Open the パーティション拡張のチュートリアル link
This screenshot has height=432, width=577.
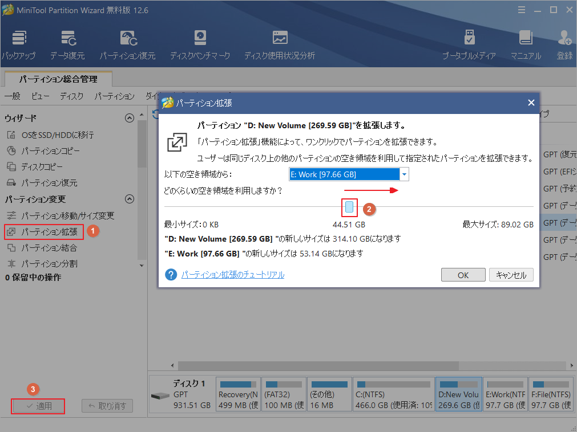(x=233, y=275)
